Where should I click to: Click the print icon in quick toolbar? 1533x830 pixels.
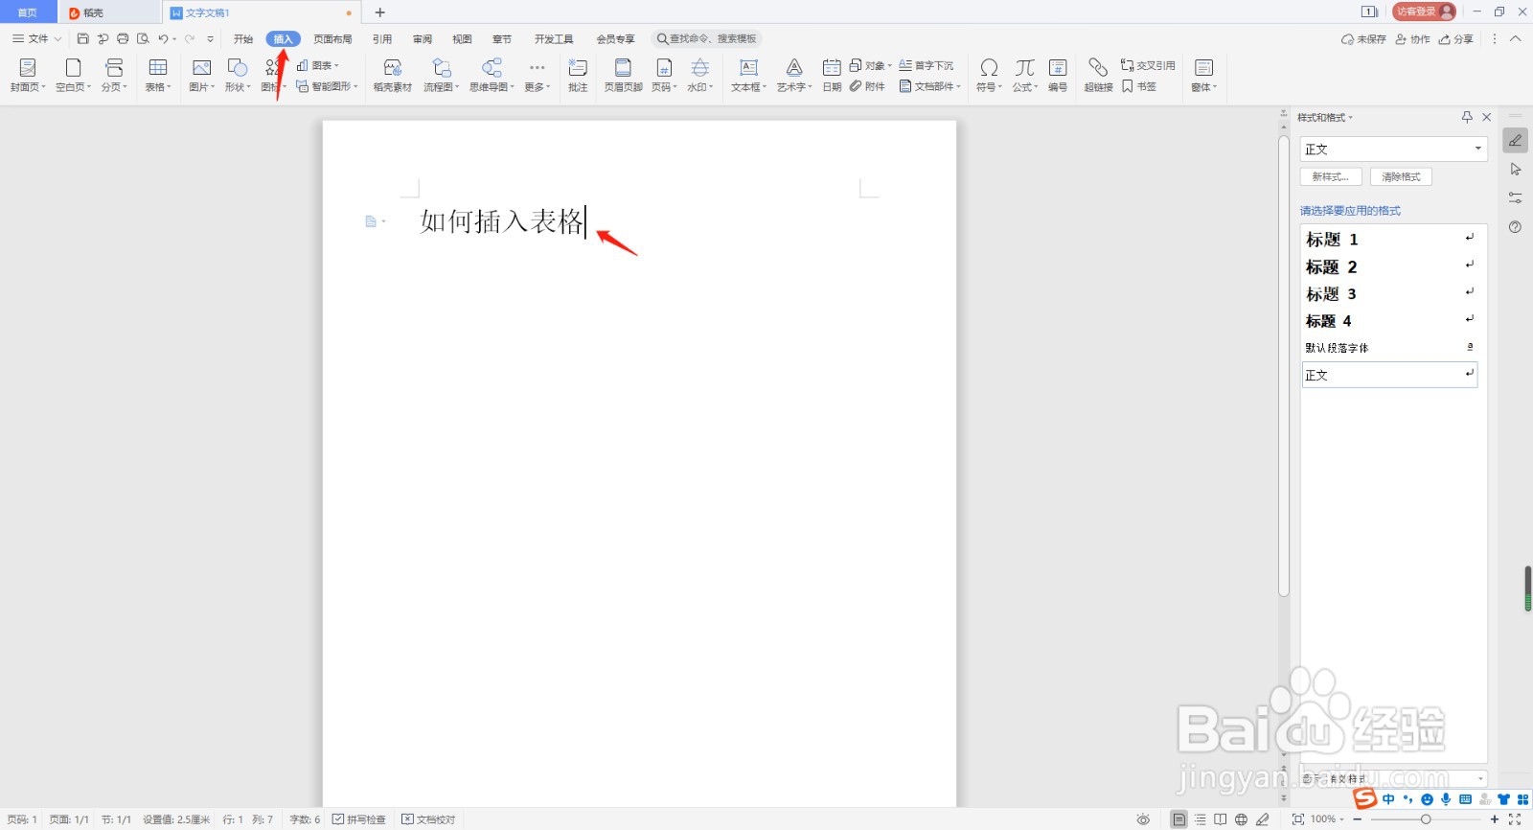pyautogui.click(x=123, y=39)
